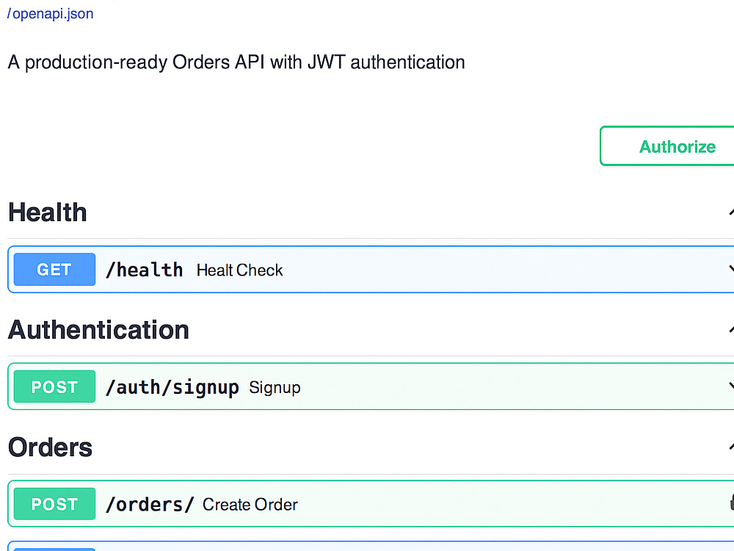Click the Healt Check summary text

tap(240, 270)
